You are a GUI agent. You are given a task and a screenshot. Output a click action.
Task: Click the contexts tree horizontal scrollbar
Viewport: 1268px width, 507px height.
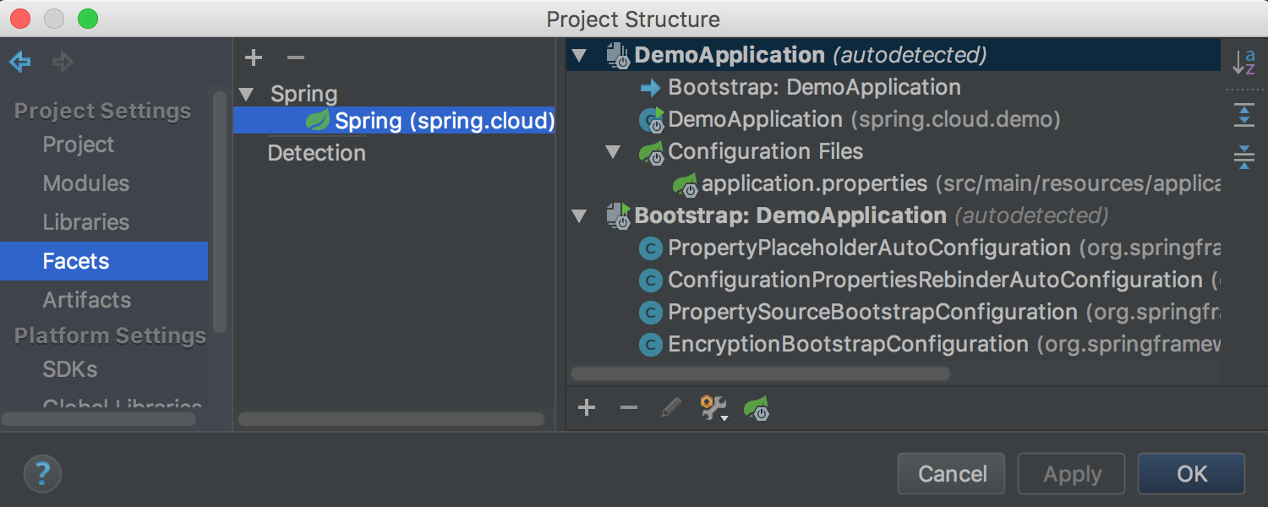coord(761,373)
